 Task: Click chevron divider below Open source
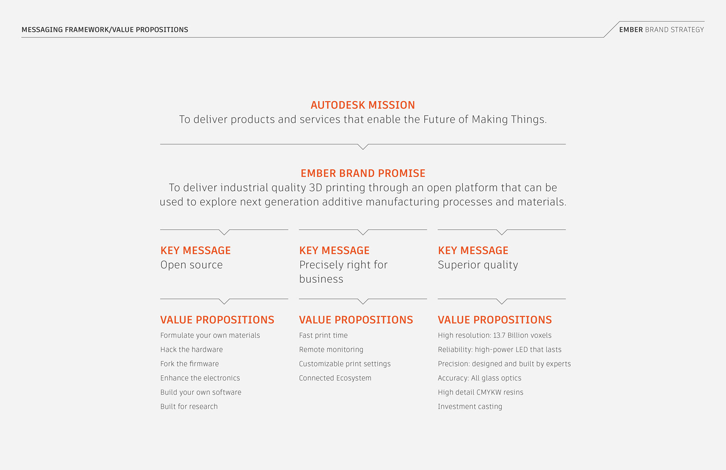pyautogui.click(x=224, y=301)
